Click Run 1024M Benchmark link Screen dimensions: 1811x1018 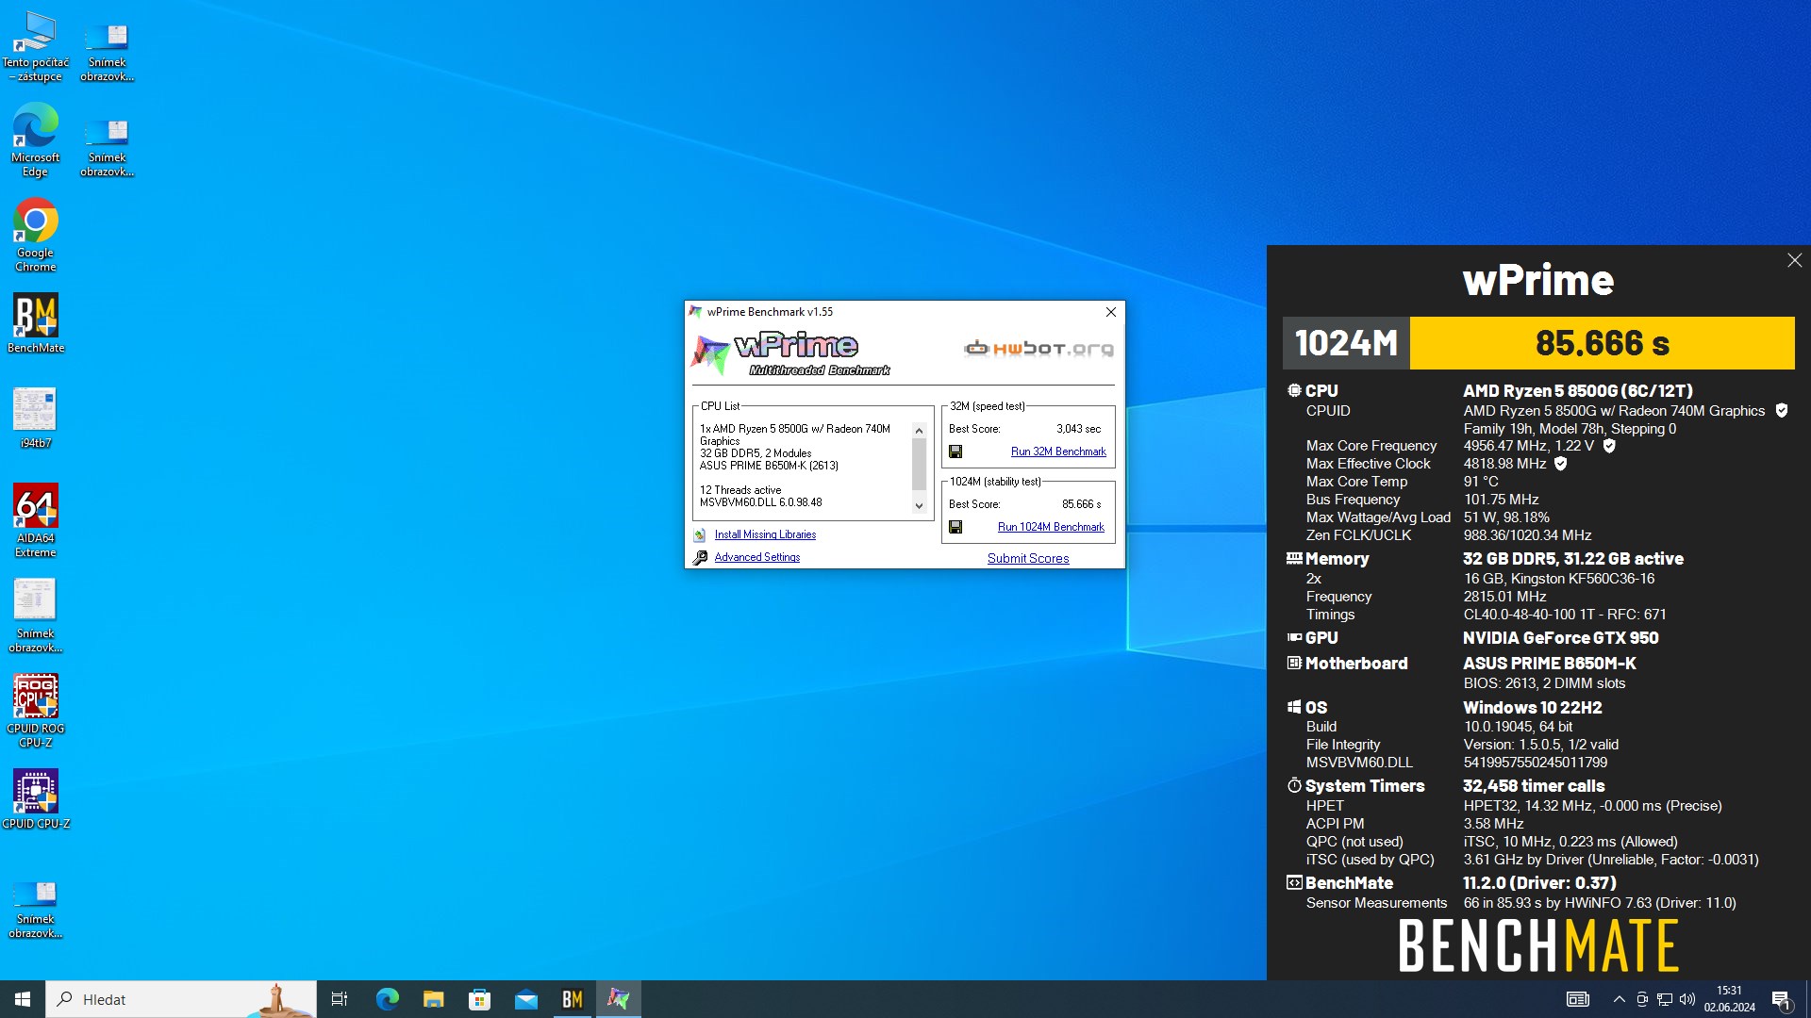[x=1051, y=527]
